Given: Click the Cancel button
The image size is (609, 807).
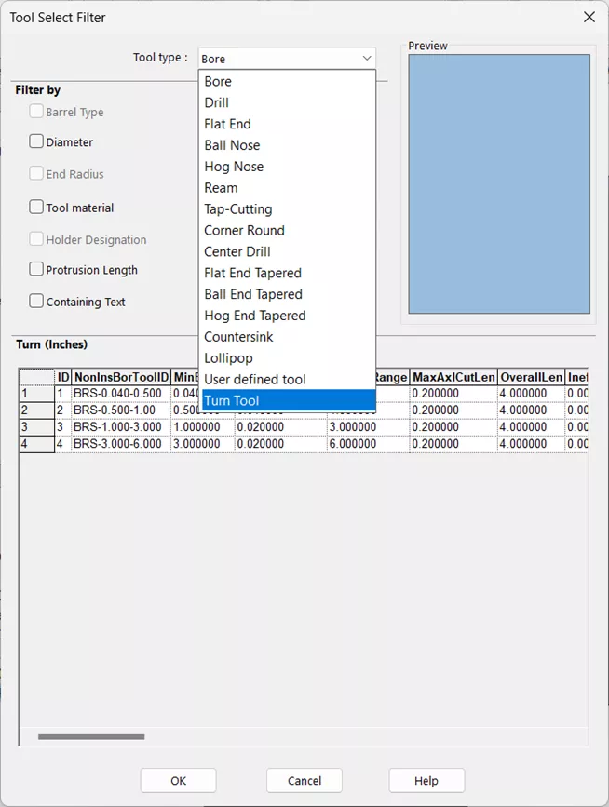Looking at the screenshot, I should (304, 781).
